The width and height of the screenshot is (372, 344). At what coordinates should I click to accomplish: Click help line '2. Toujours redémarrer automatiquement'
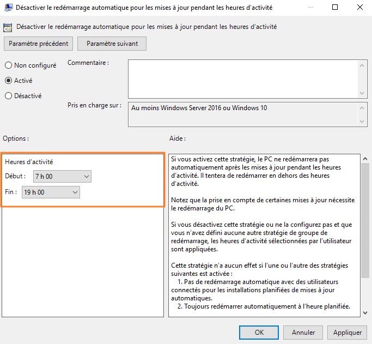click(264, 306)
